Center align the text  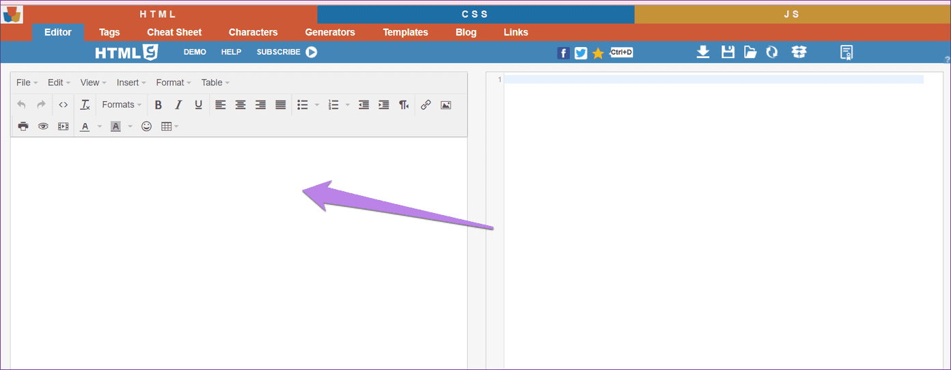(240, 105)
